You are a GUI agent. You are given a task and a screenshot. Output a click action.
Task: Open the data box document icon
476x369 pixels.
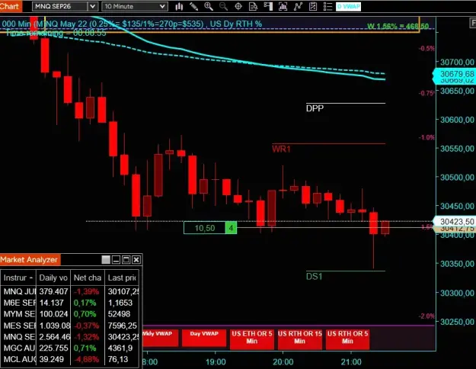253,6
